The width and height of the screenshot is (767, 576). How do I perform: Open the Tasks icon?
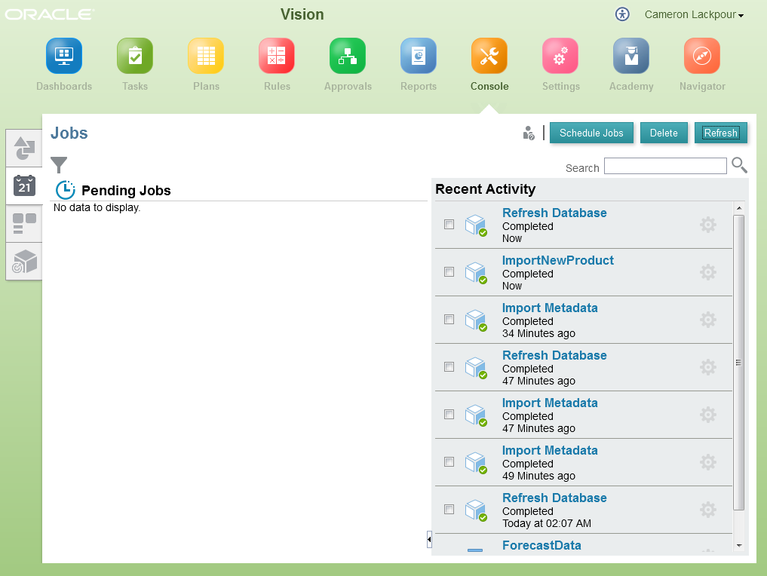click(x=135, y=56)
